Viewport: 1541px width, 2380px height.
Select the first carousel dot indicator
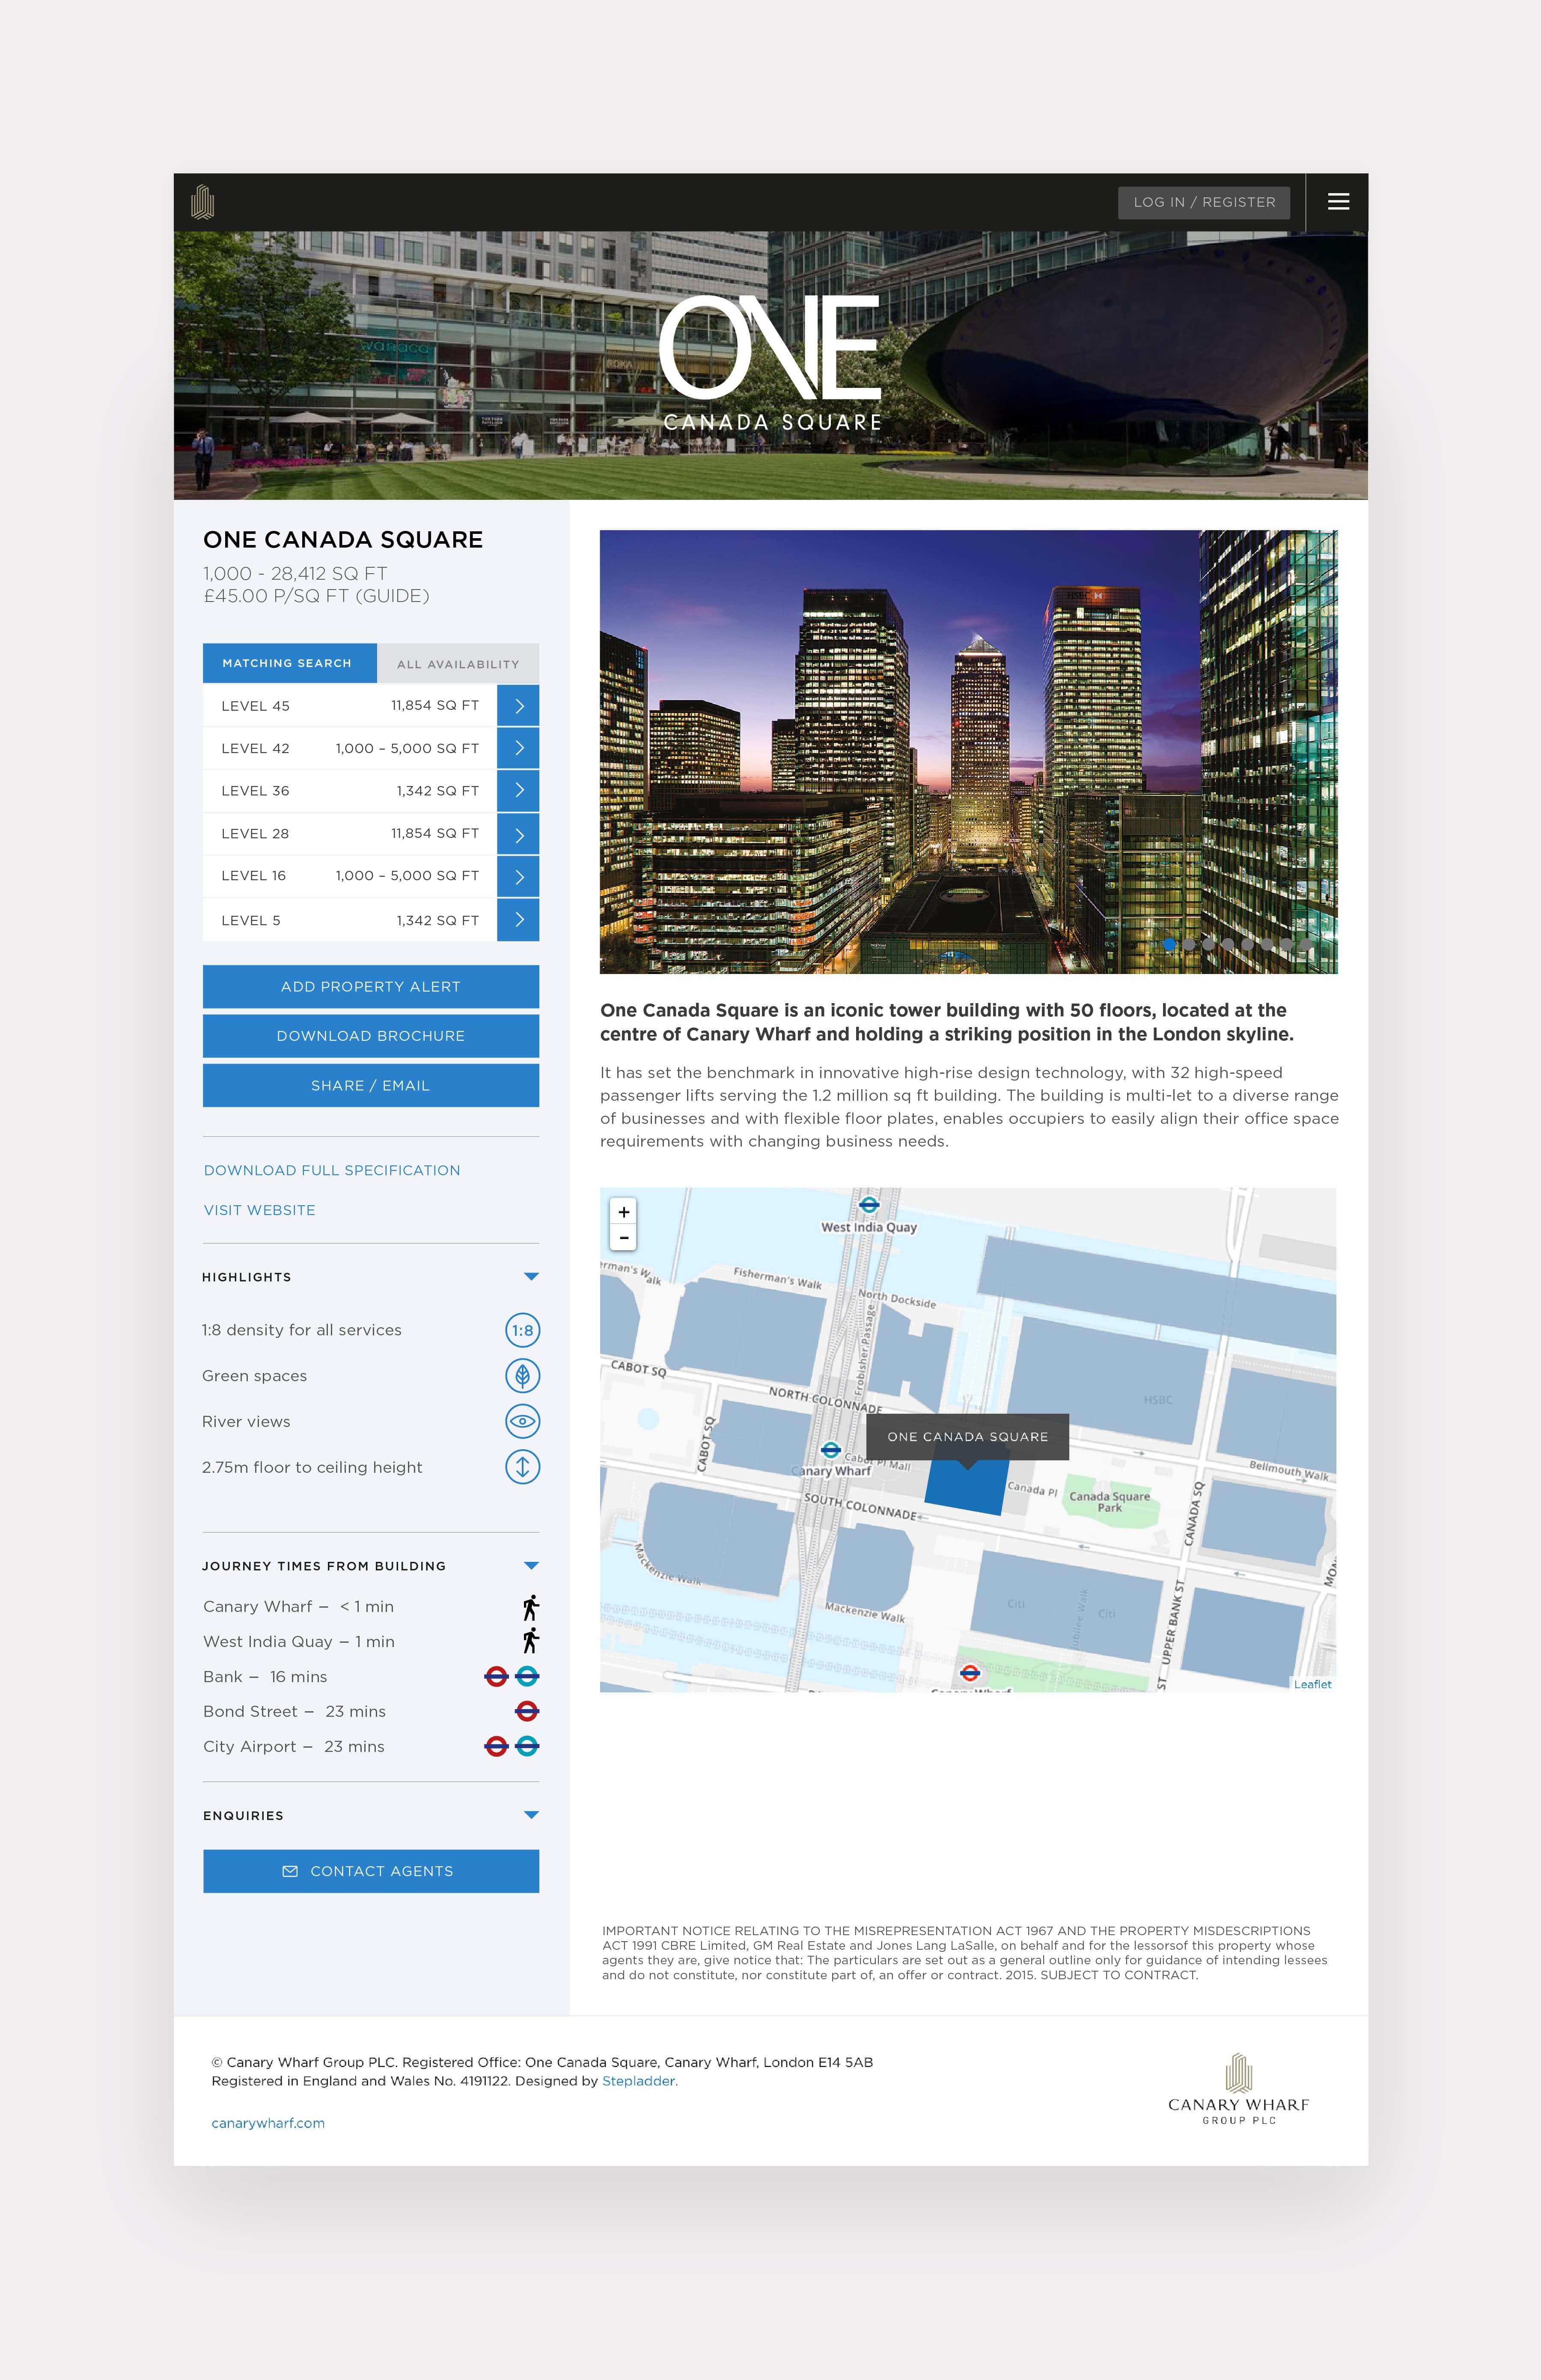pos(1169,944)
